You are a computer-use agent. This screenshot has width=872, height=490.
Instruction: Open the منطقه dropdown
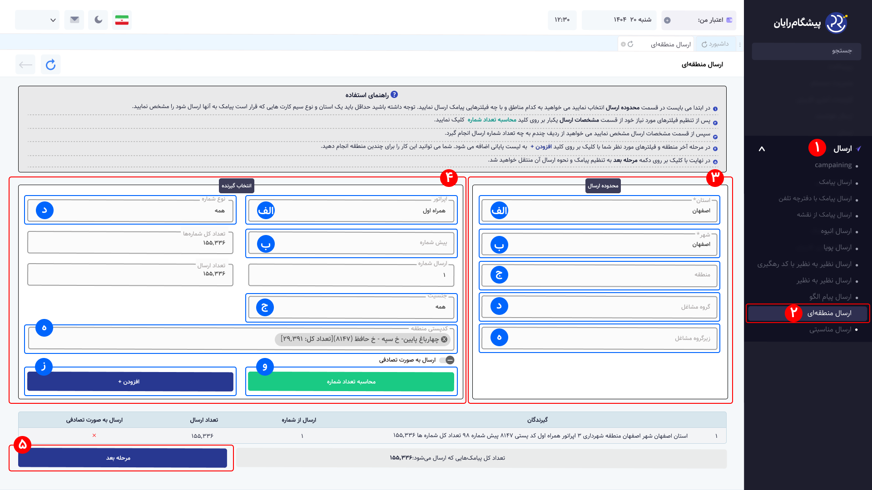coord(599,275)
